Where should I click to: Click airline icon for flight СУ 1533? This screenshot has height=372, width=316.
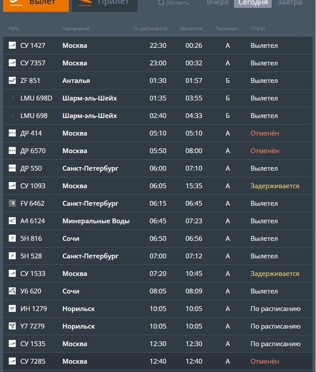click(12, 273)
